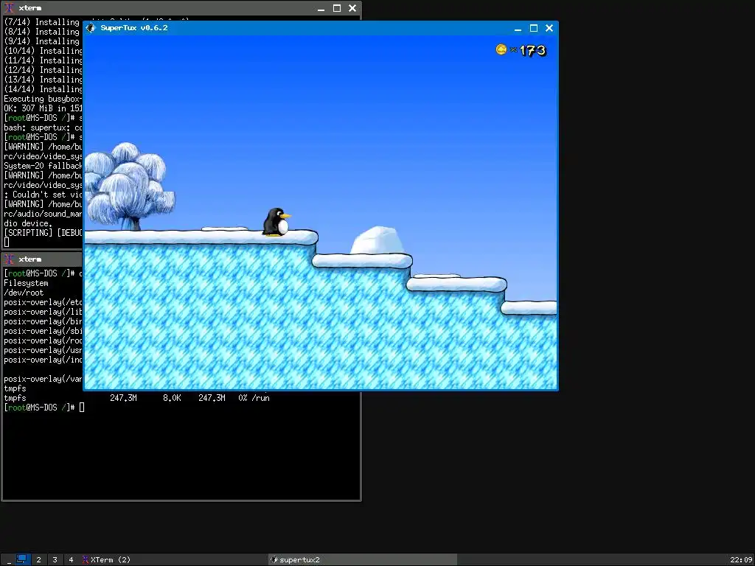This screenshot has height=566, width=755.
Task: Click Tux the penguin character
Action: (x=276, y=222)
